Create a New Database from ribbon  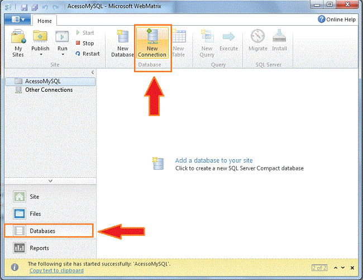coord(122,44)
